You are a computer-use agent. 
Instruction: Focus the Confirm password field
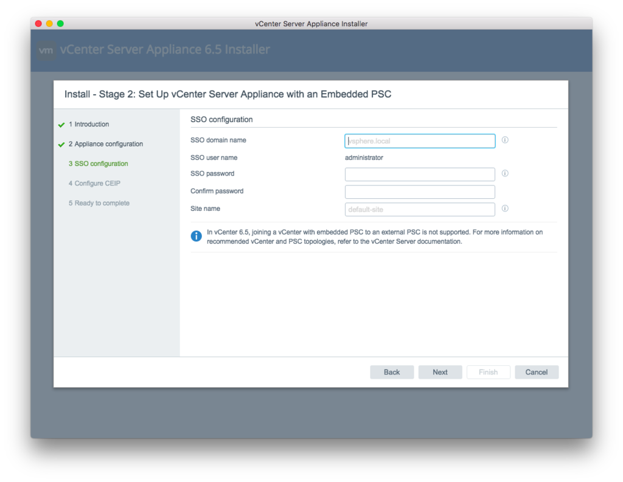pos(420,192)
